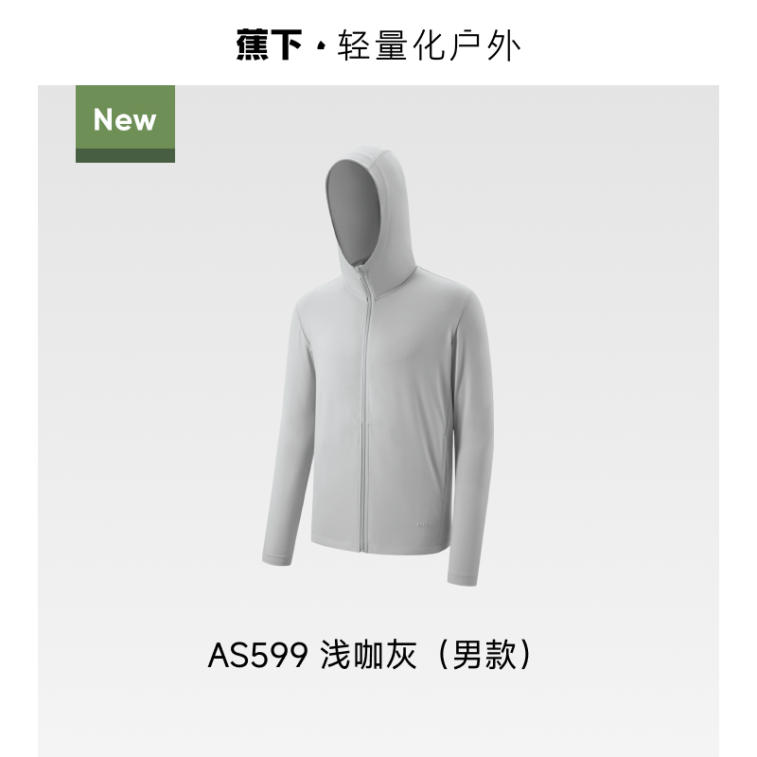Click the dark green strip under New badge

[x=125, y=155]
